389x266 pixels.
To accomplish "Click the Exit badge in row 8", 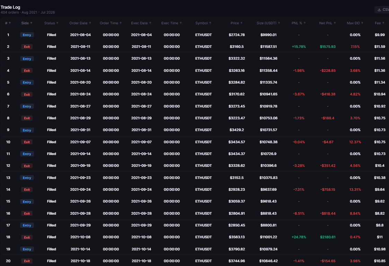I will pyautogui.click(x=27, y=118).
